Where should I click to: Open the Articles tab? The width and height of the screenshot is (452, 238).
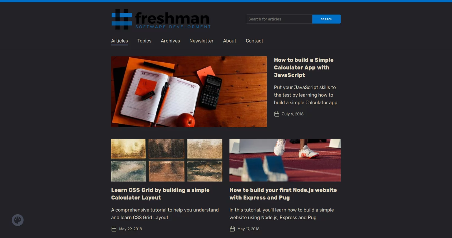(119, 41)
